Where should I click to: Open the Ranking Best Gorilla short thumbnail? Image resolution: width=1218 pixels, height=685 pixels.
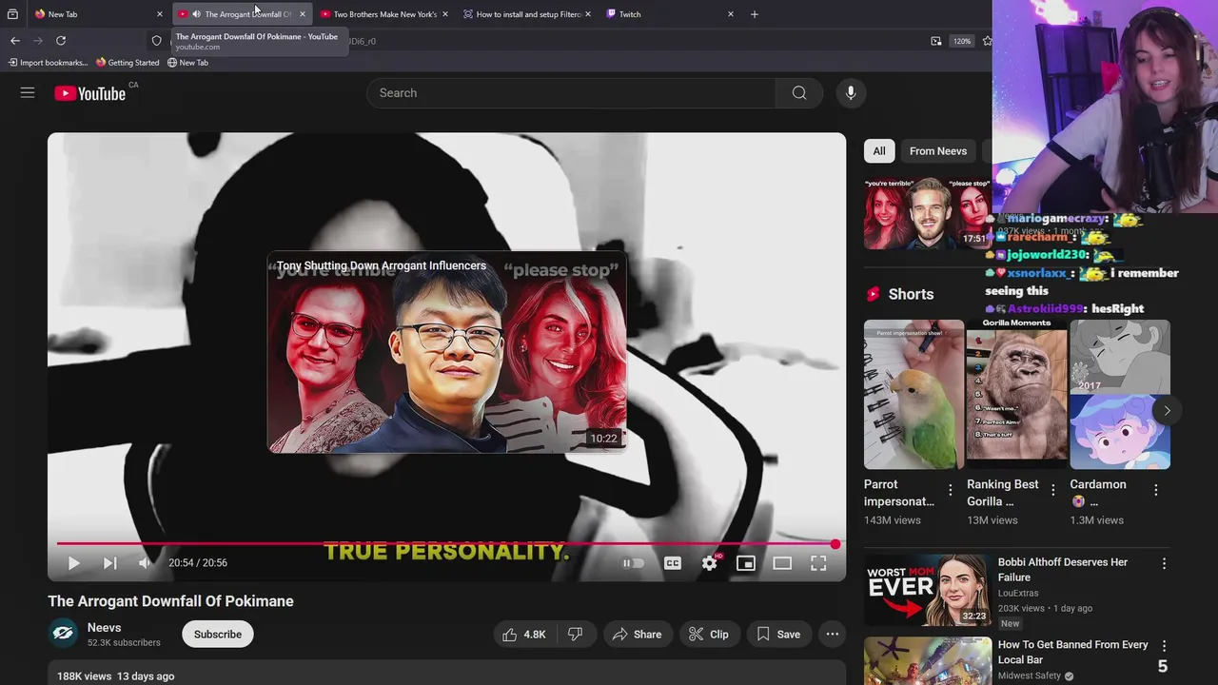point(1016,395)
